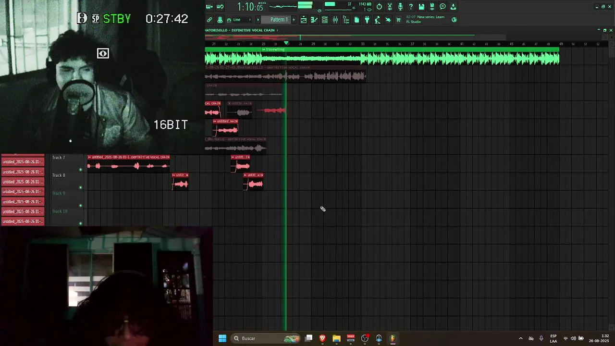
Task: Click the 1143 MB memory meter
Action: 365,4
